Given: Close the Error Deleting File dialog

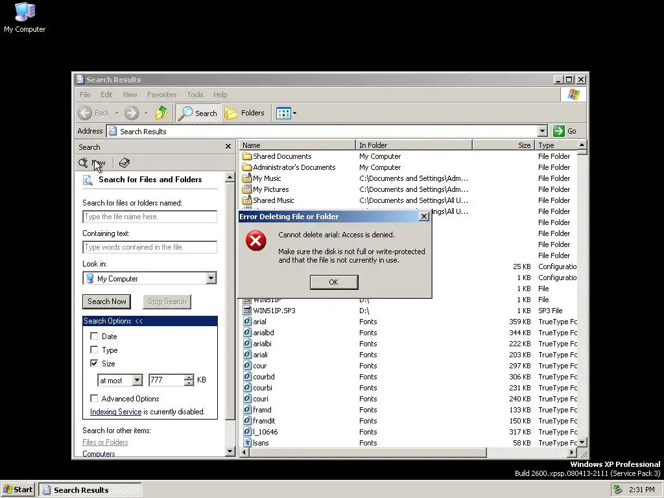Looking at the screenshot, I should [x=424, y=217].
